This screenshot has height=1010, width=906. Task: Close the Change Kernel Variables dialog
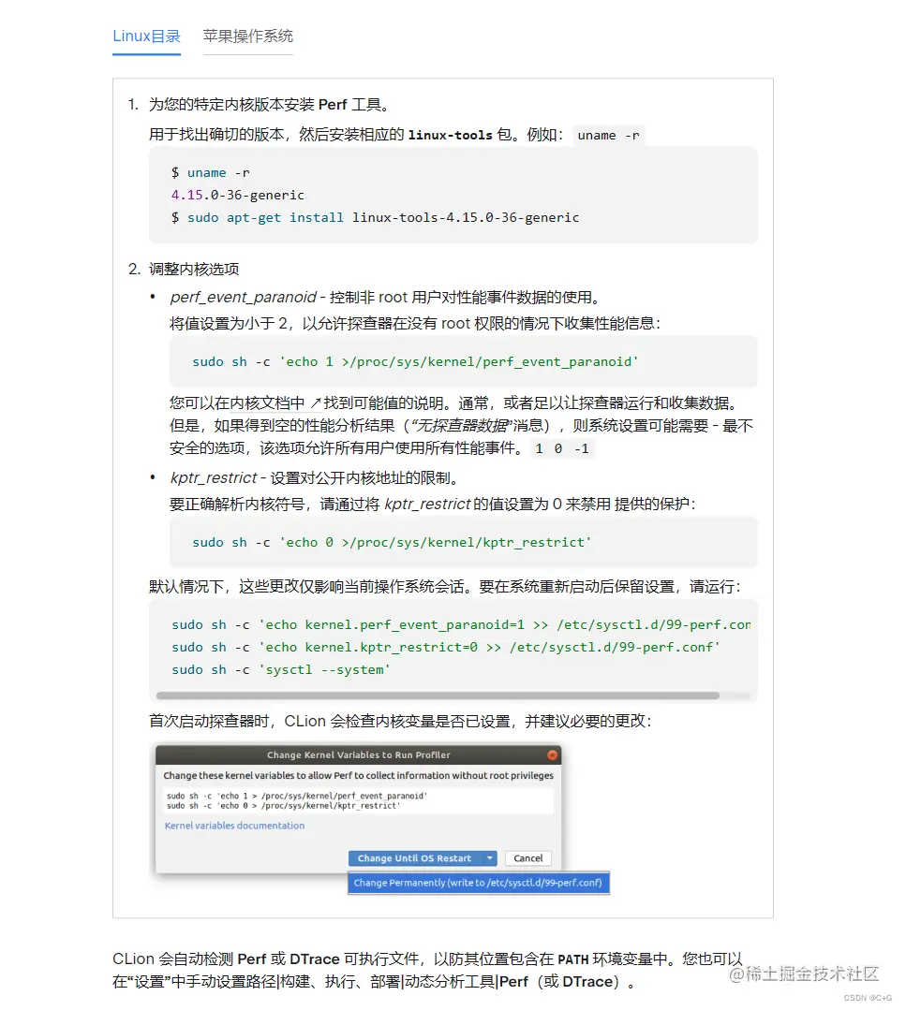tap(552, 754)
